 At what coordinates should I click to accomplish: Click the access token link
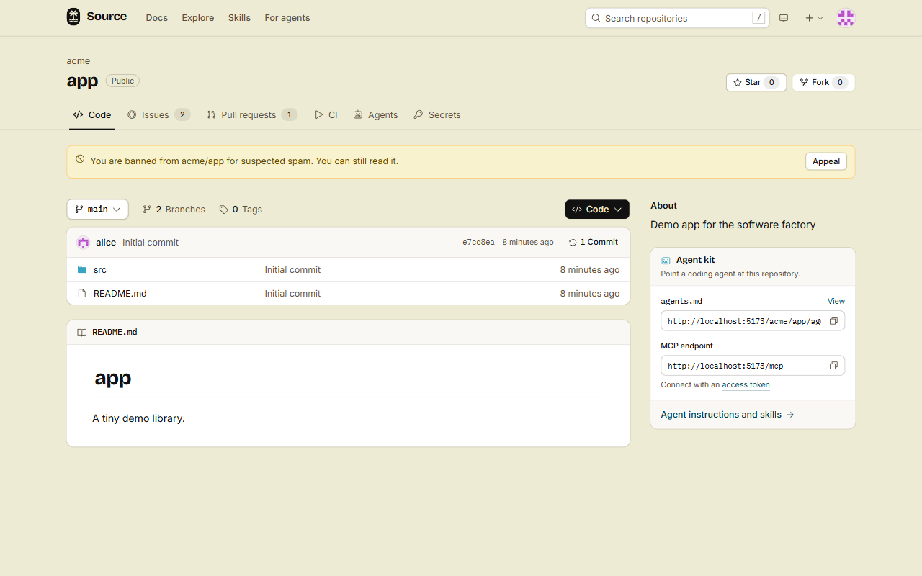tap(746, 385)
